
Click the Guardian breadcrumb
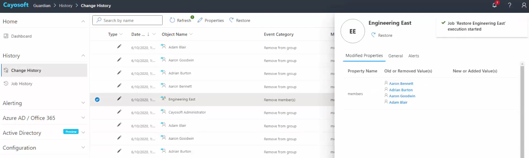point(42,6)
